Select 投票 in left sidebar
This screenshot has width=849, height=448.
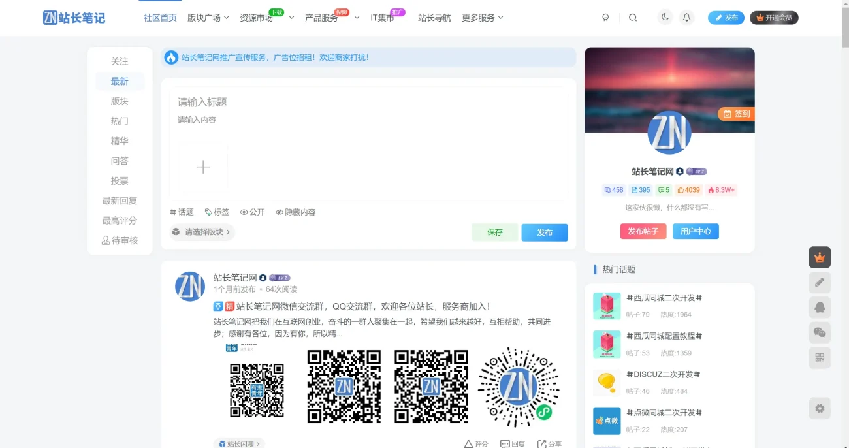120,181
